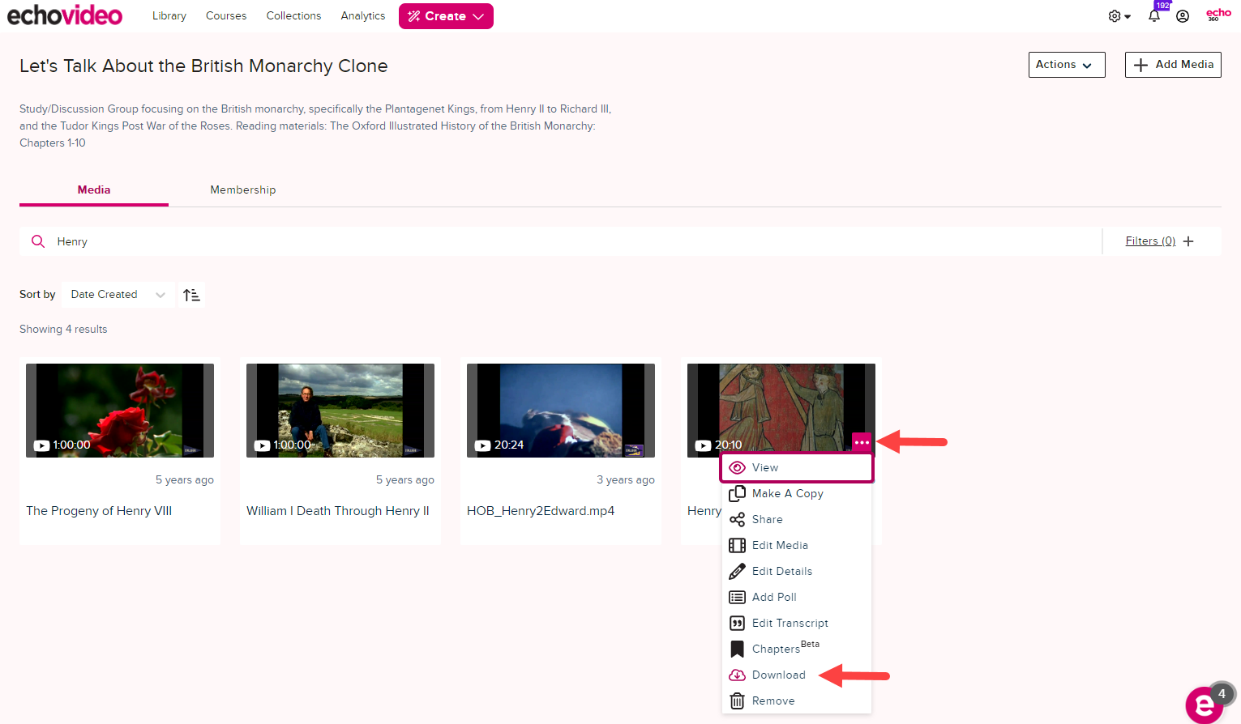Choose View from context menu
Viewport: 1241px width, 724px height.
(x=797, y=467)
